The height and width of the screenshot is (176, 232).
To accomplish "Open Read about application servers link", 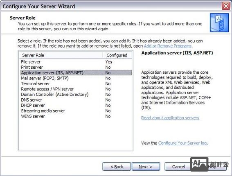I will [170, 118].
